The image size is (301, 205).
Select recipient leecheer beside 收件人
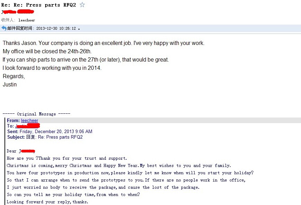pos(27,20)
